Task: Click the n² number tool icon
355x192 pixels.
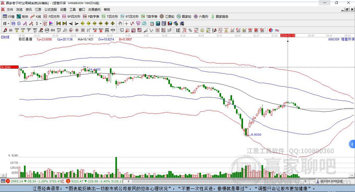Action: click(x=59, y=30)
